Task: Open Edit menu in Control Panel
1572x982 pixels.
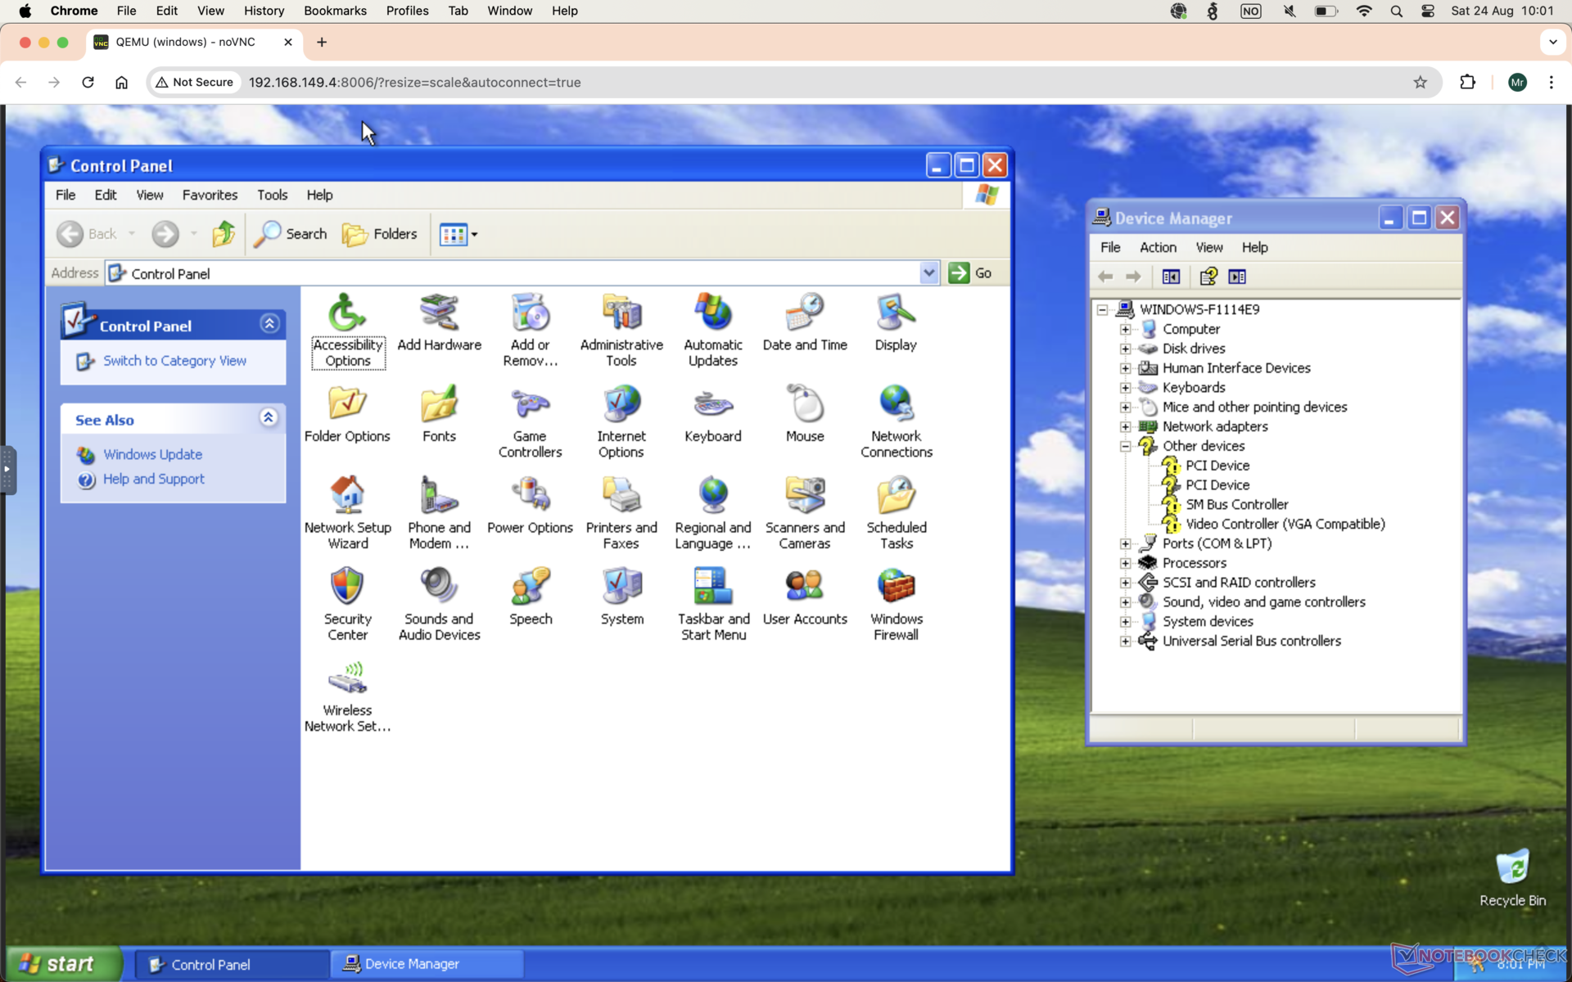Action: pyautogui.click(x=105, y=195)
